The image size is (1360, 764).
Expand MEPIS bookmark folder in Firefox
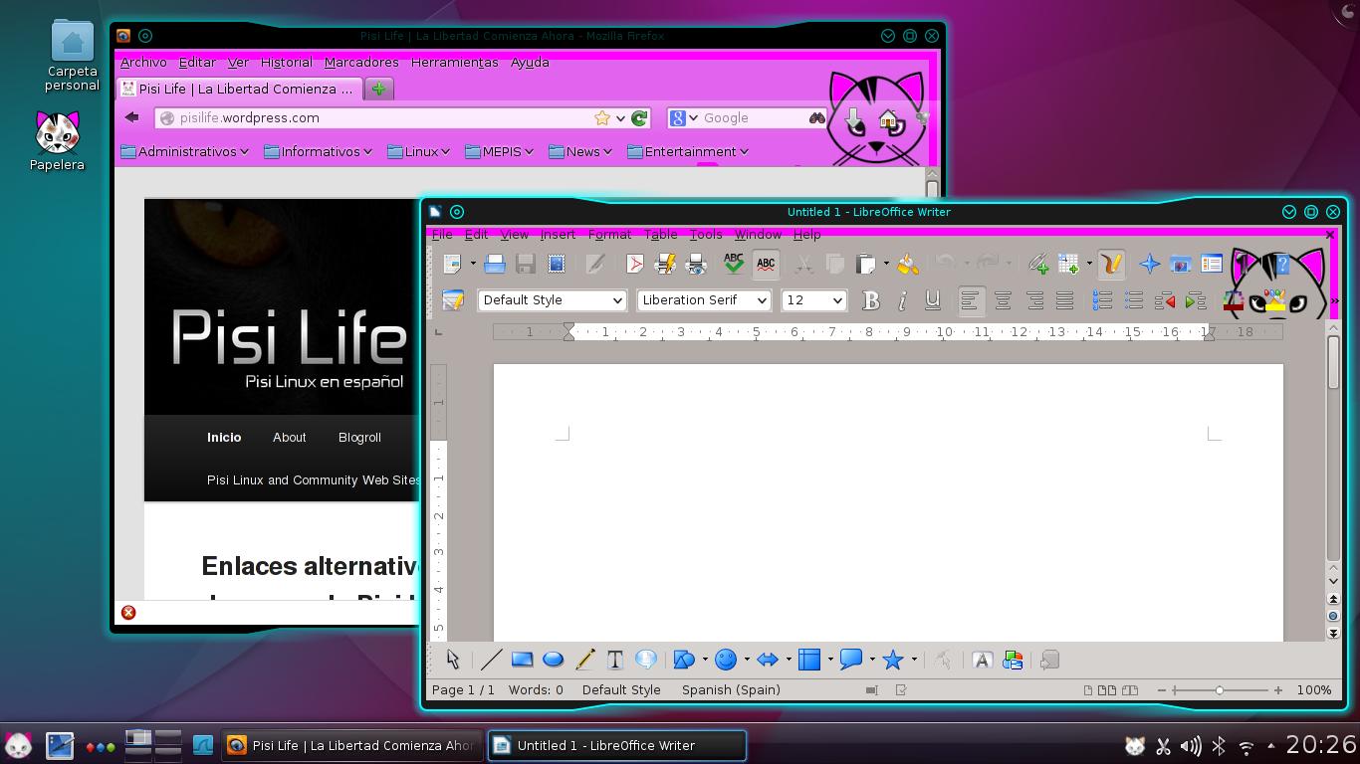(x=500, y=151)
